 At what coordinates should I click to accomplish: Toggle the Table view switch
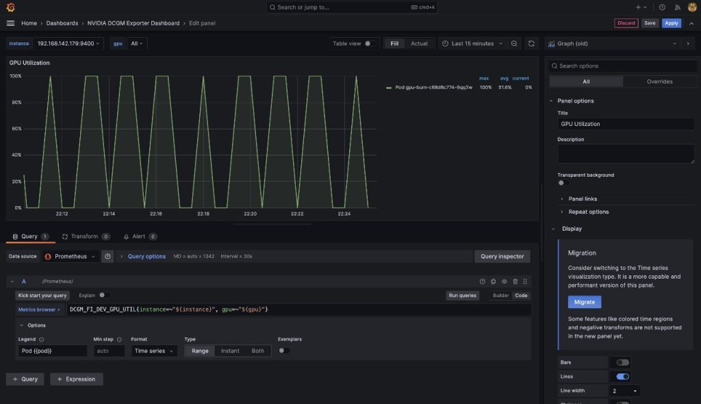(x=369, y=43)
